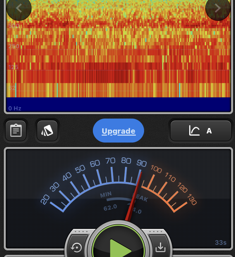Click the Upgrade button
Viewport: 235px width, 257px height.
(x=118, y=131)
